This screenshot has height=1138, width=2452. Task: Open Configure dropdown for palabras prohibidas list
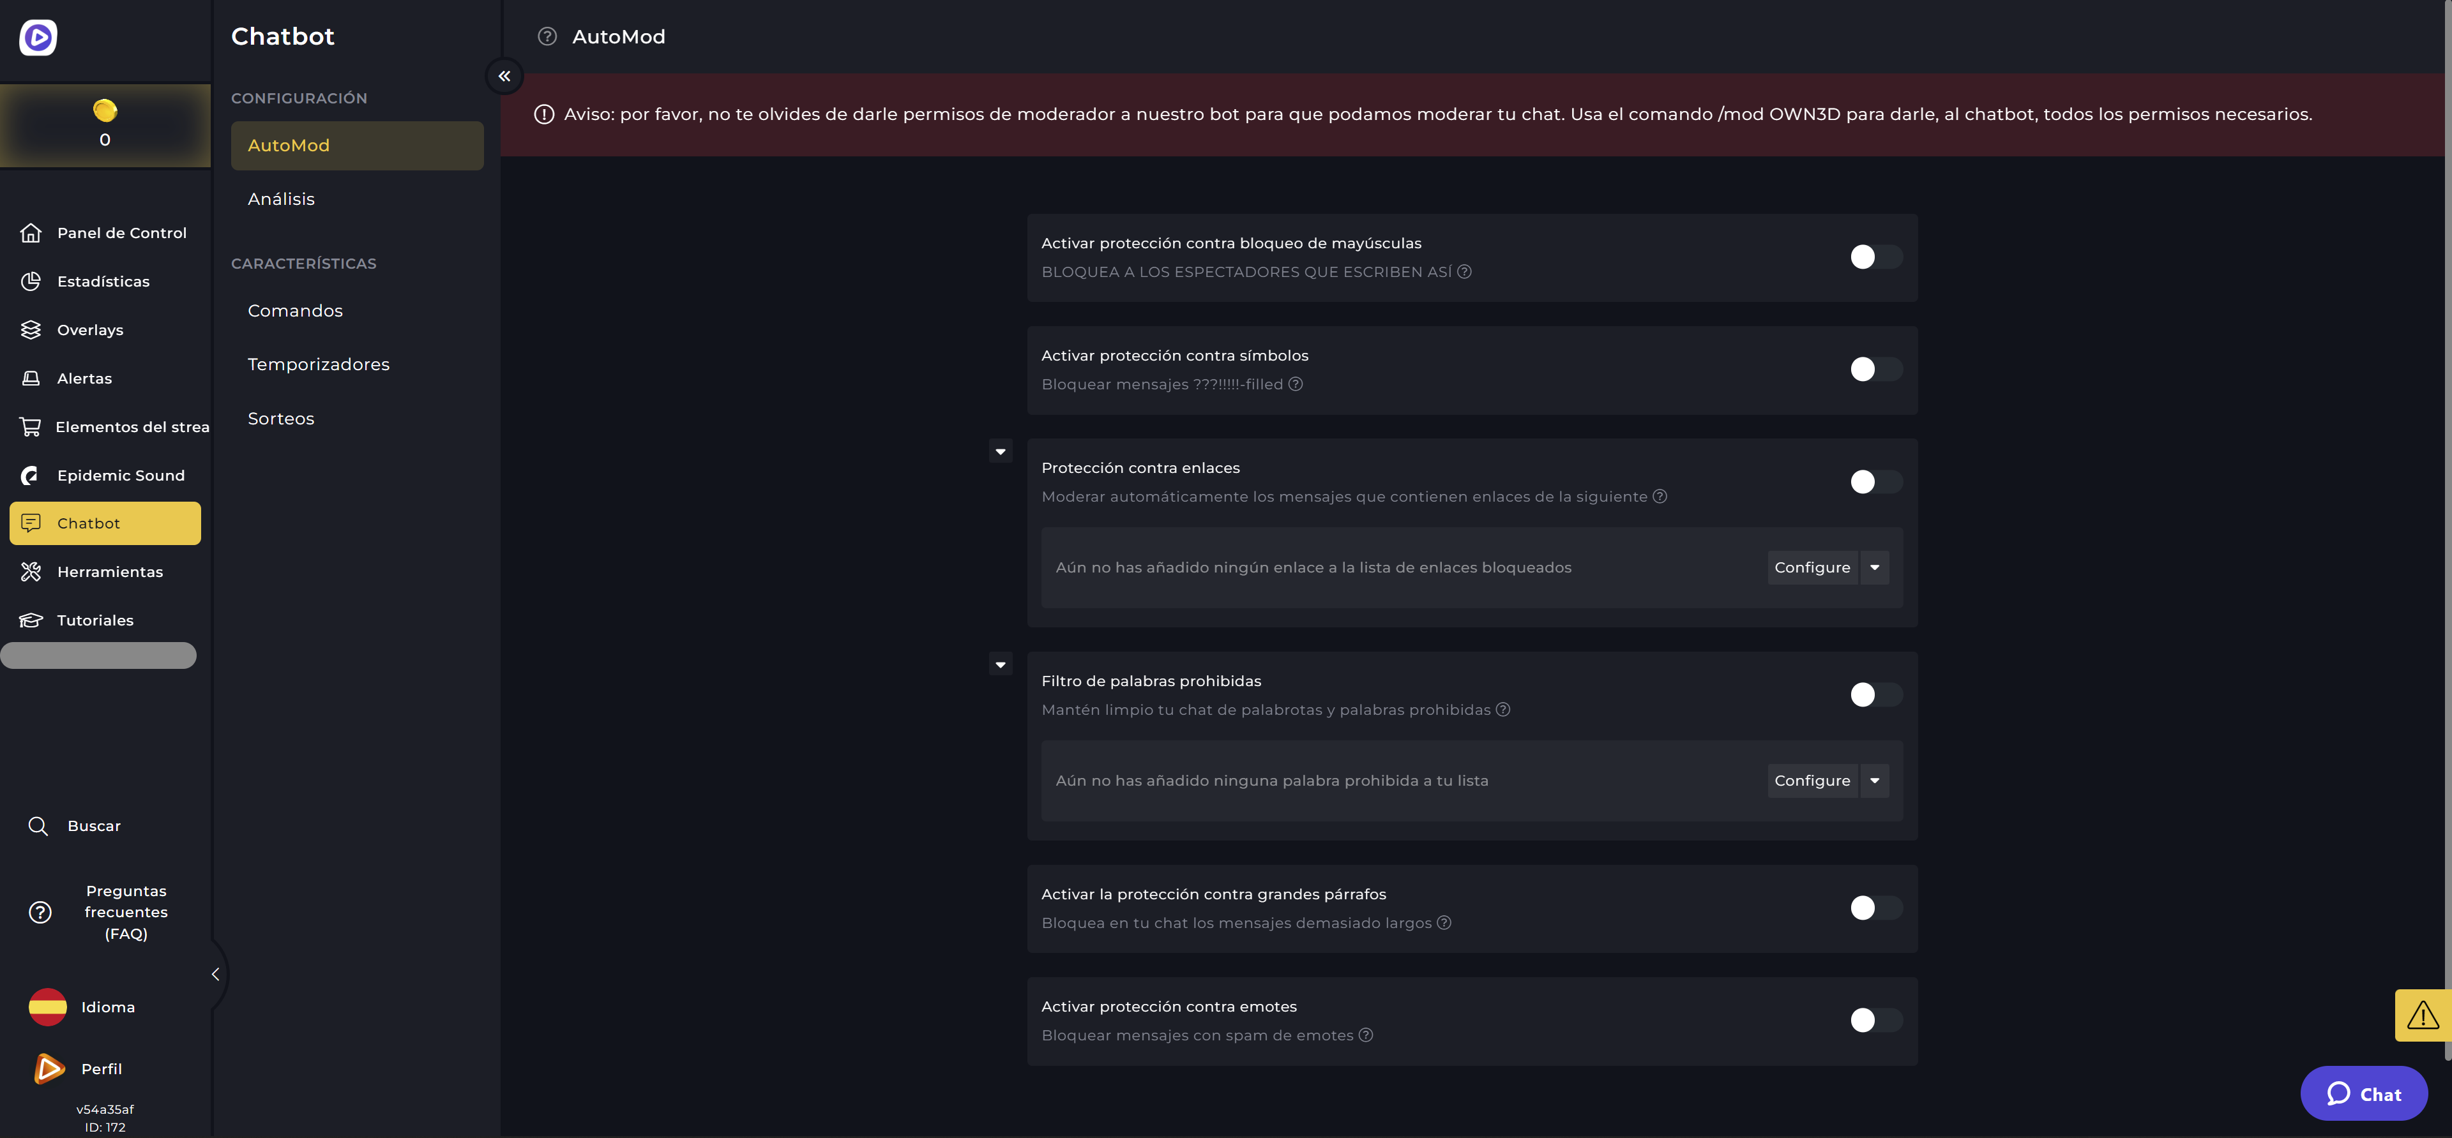click(1873, 780)
